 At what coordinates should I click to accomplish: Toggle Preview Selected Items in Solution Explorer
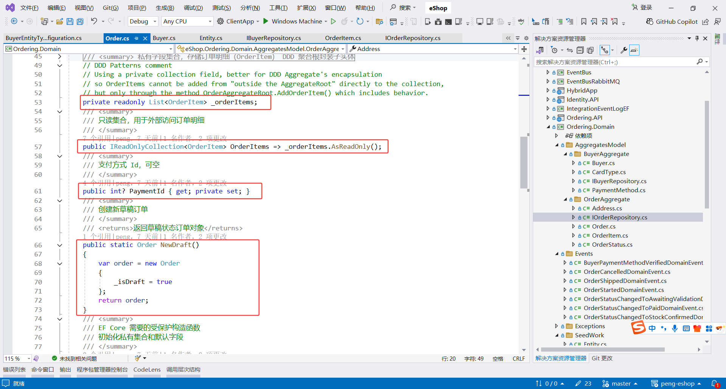[x=634, y=50]
